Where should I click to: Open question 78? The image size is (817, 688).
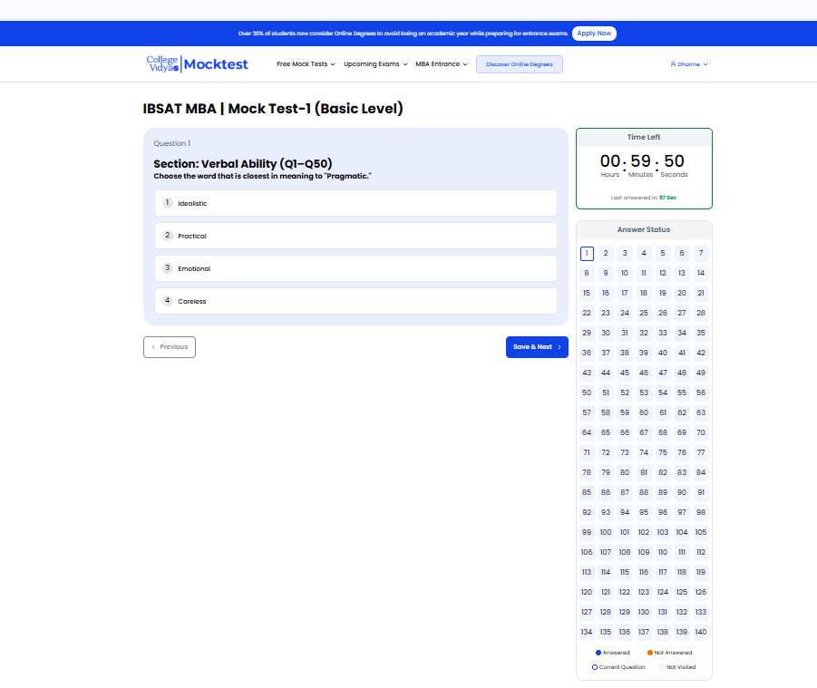pyautogui.click(x=587, y=473)
